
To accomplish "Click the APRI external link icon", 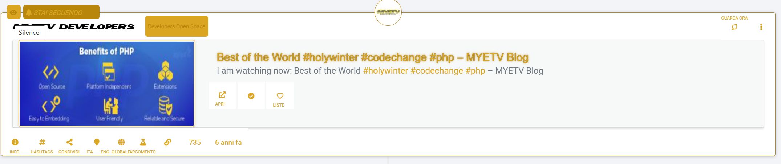I will point(222,95).
